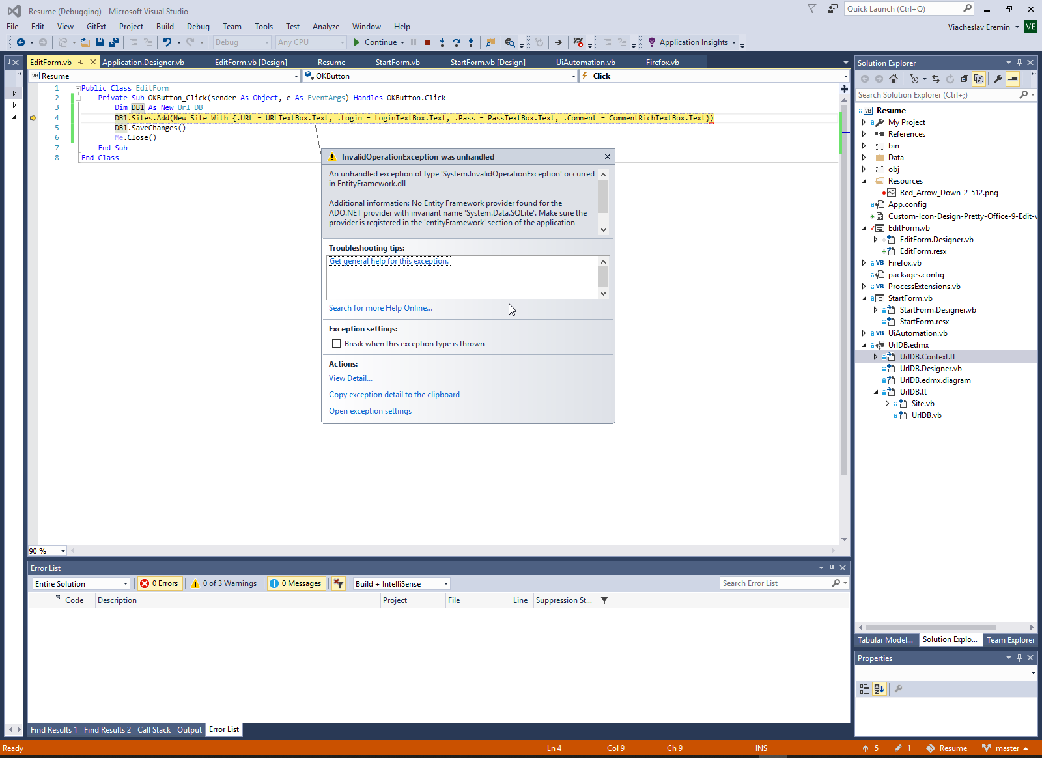
Task: Toggle the 0 of 3 Warnings filter
Action: click(x=225, y=583)
